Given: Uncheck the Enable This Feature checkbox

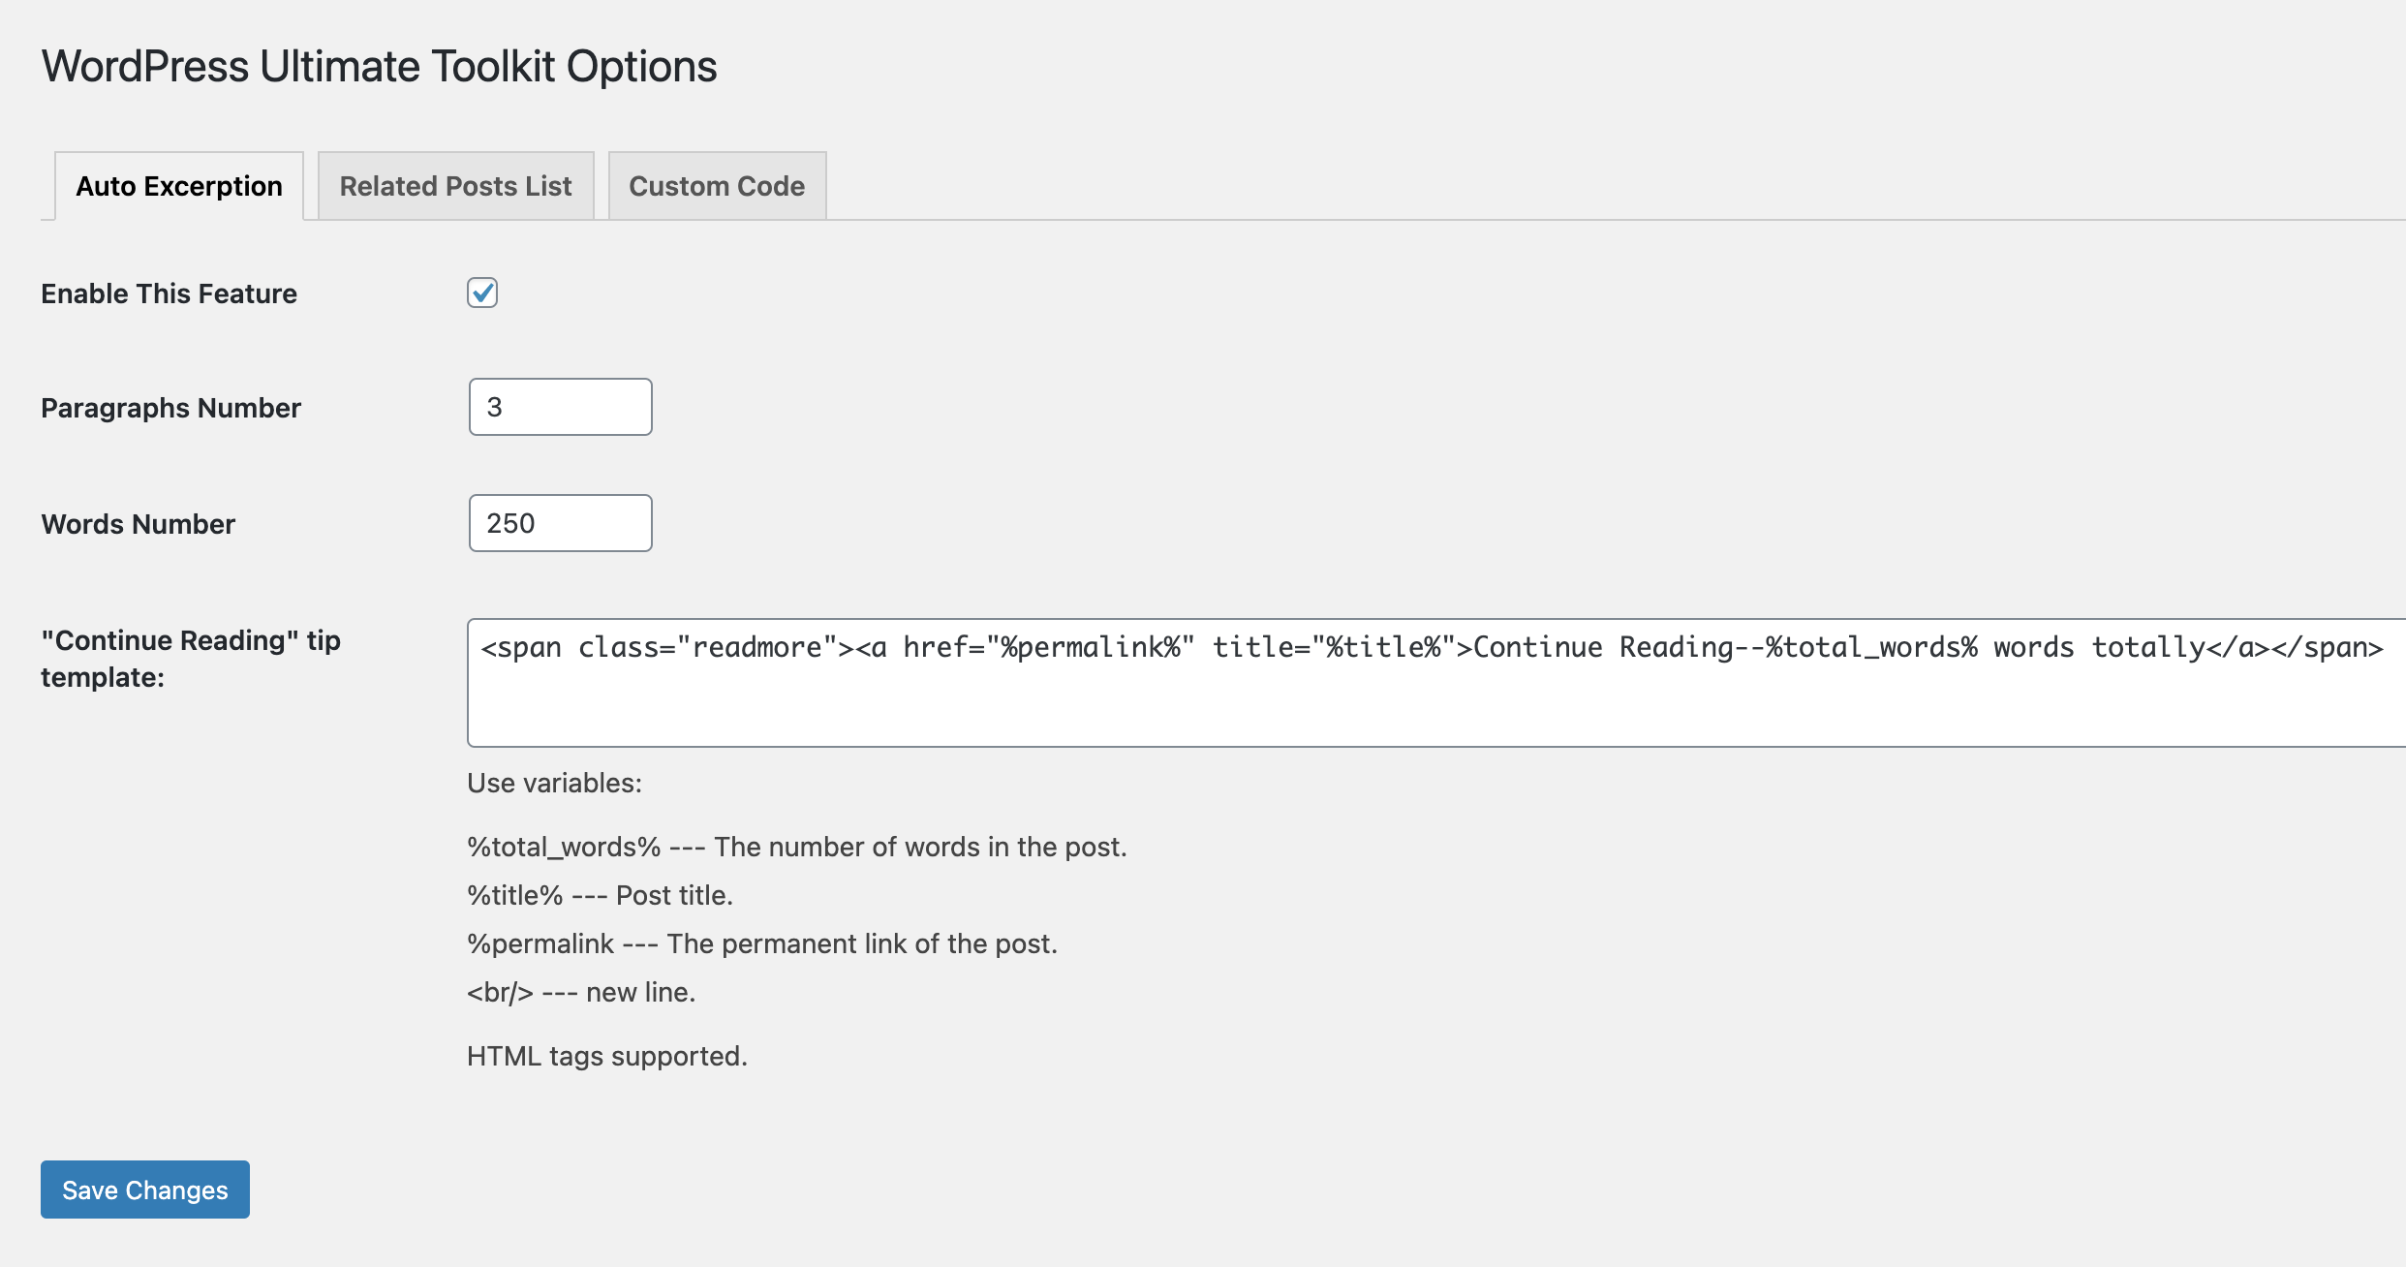Looking at the screenshot, I should click(x=482, y=293).
